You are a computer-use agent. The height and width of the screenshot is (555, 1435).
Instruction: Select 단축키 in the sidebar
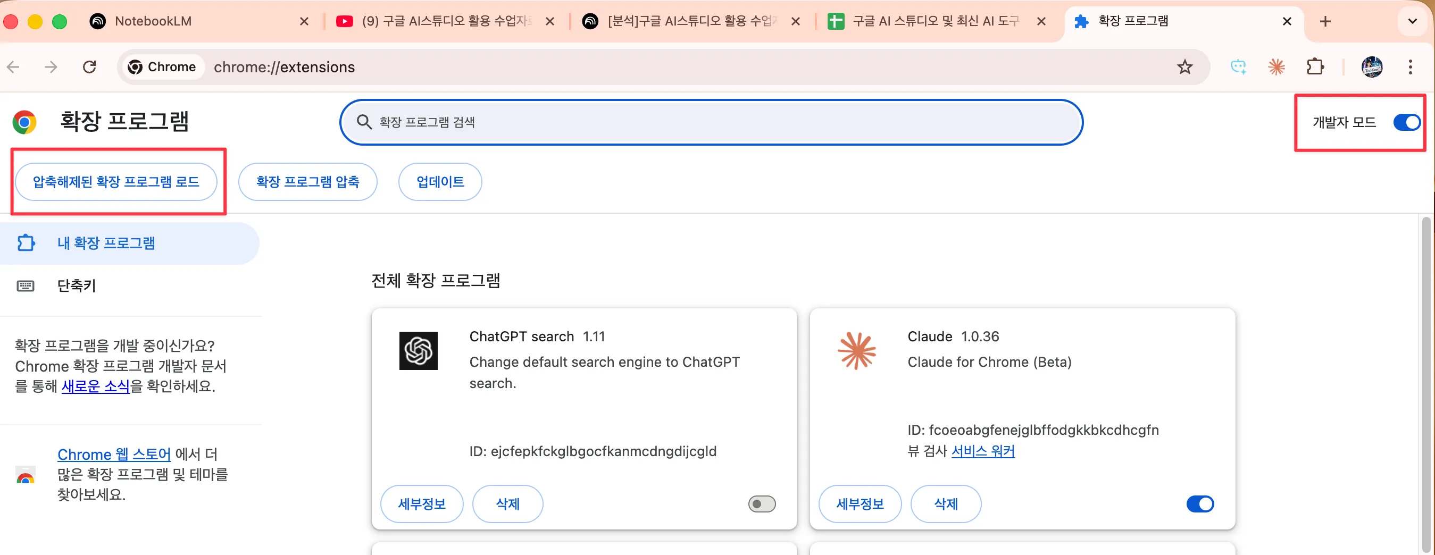click(x=77, y=285)
